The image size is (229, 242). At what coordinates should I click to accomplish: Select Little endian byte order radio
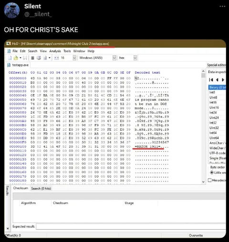click(x=212, y=172)
